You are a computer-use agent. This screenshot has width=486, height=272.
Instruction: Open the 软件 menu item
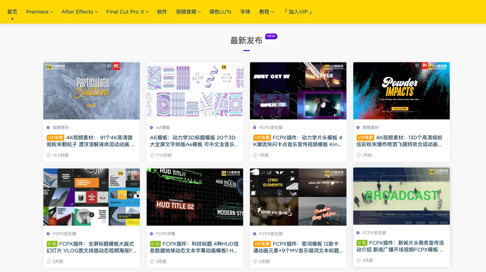point(162,12)
